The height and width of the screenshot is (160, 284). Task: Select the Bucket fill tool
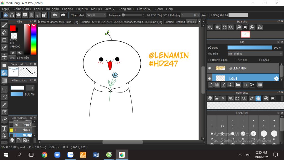pos(4,73)
